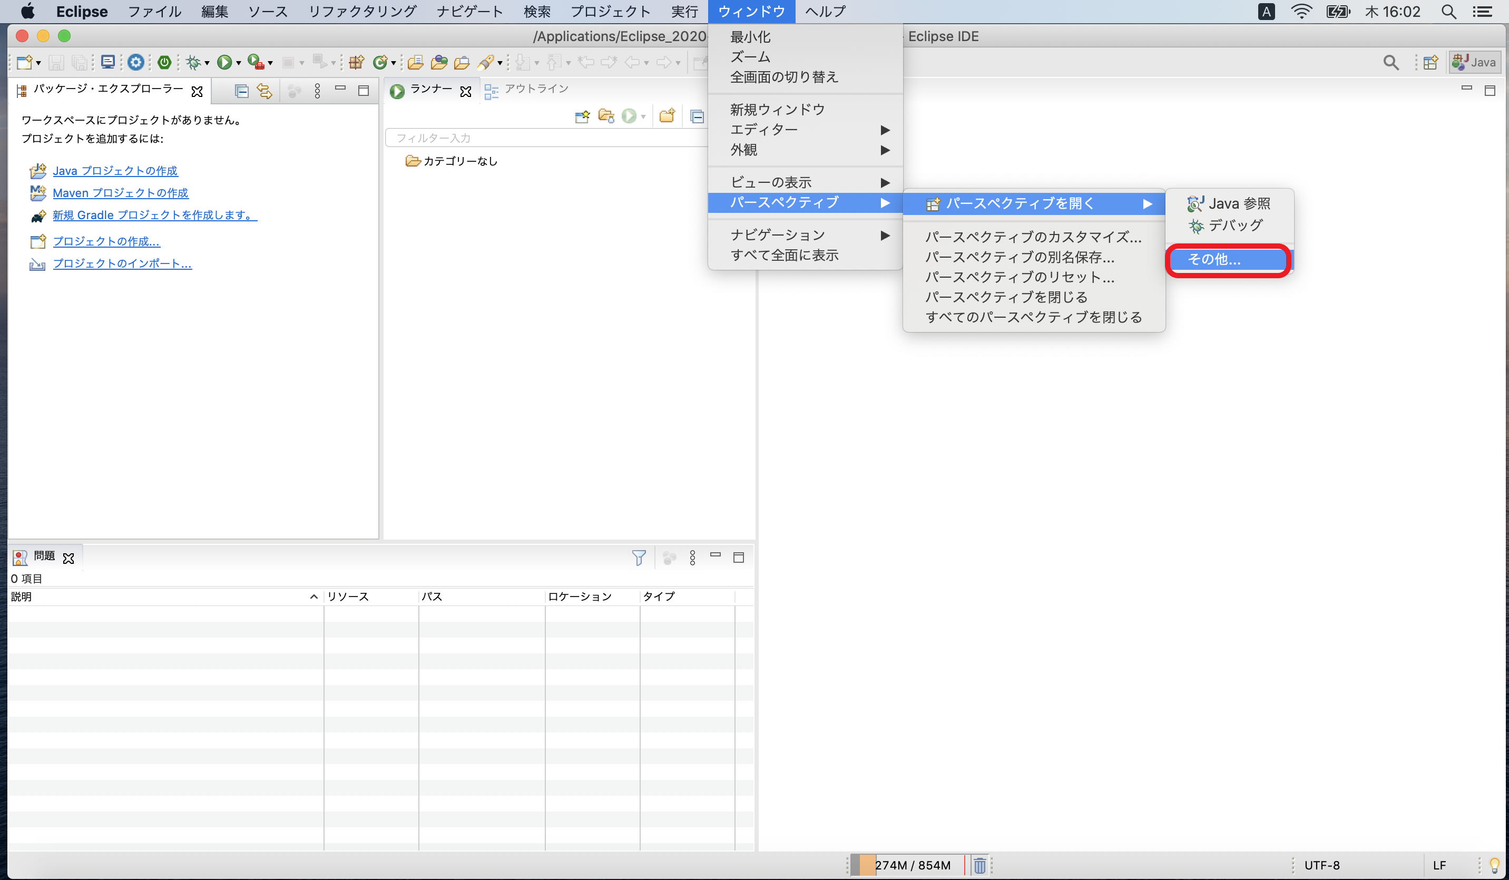
Task: Open Package Explorer view menu (three dots)
Action: click(317, 91)
